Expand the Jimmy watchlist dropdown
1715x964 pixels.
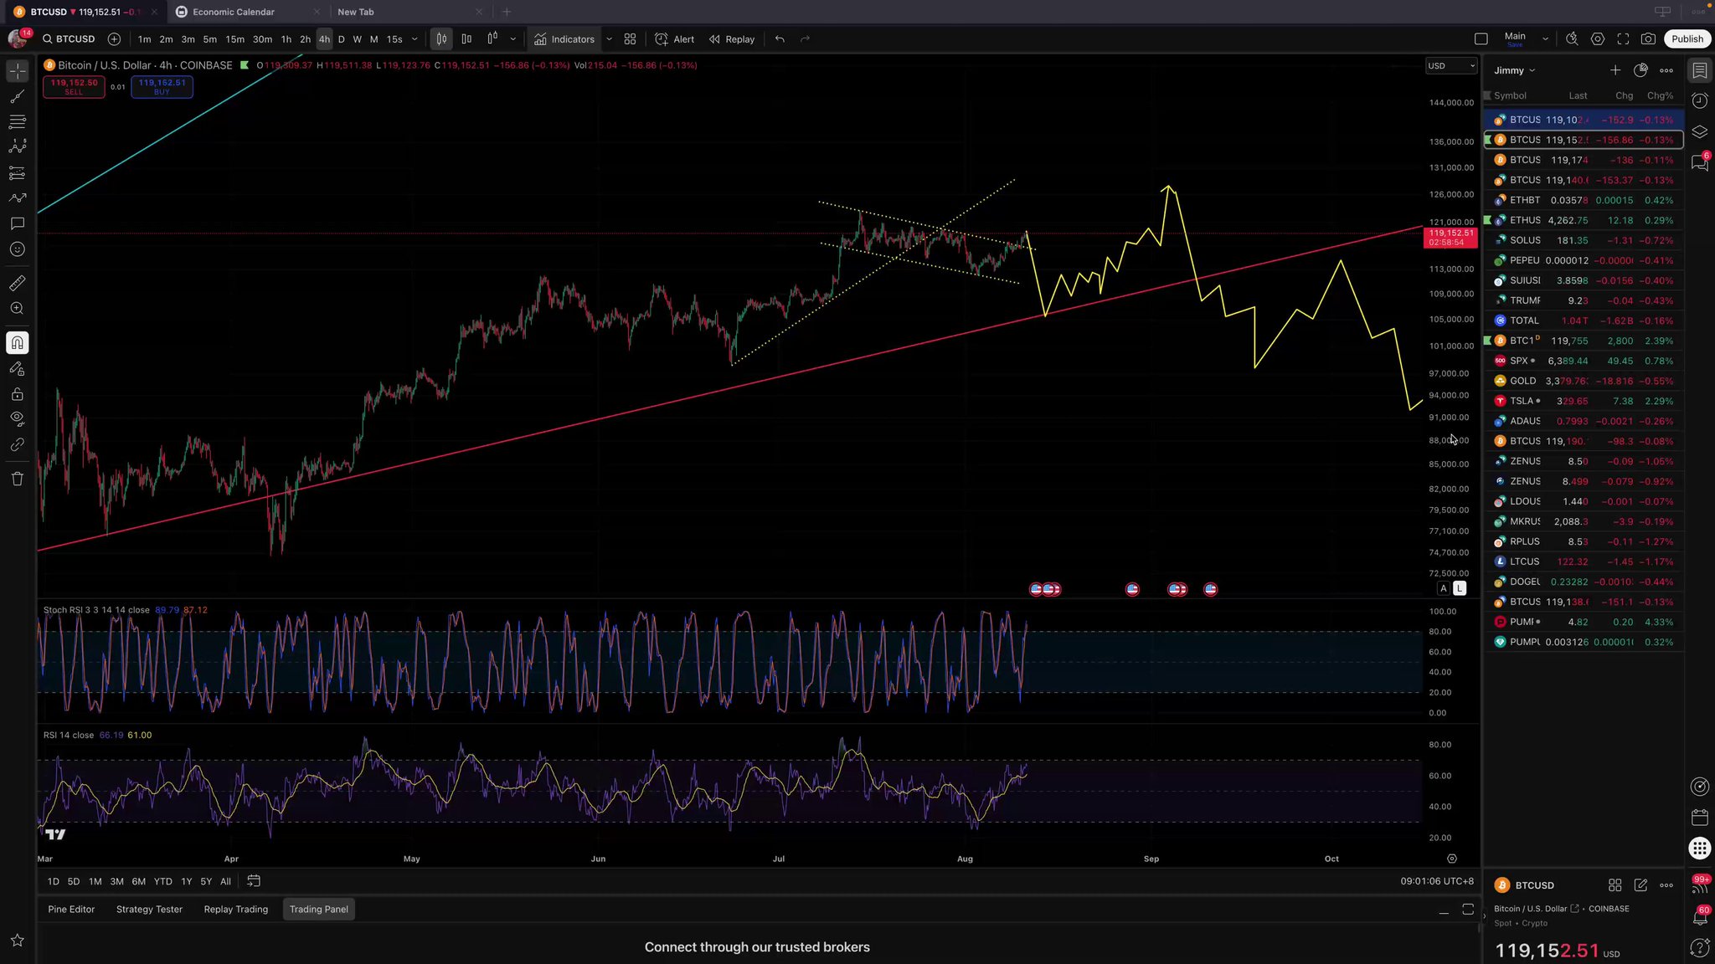[1514, 70]
